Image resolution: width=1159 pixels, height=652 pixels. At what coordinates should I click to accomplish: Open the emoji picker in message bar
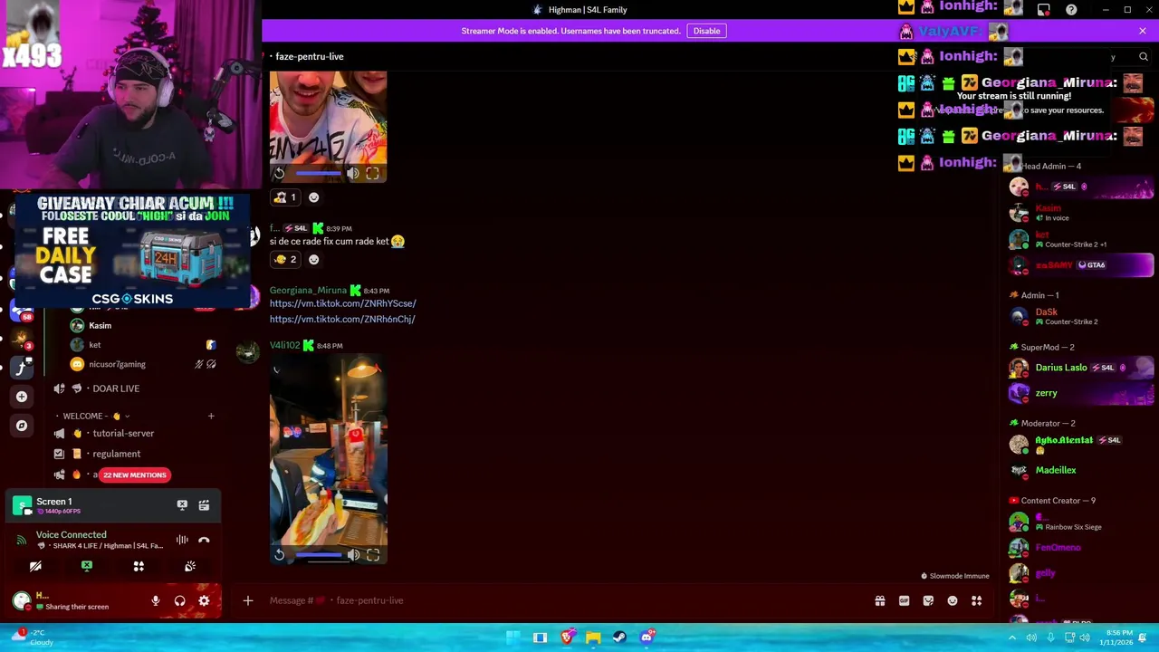[x=953, y=600]
